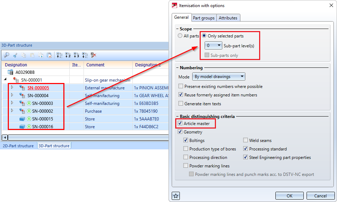
Task: Click the paste with orange dot icon
Action: click(x=49, y=55)
